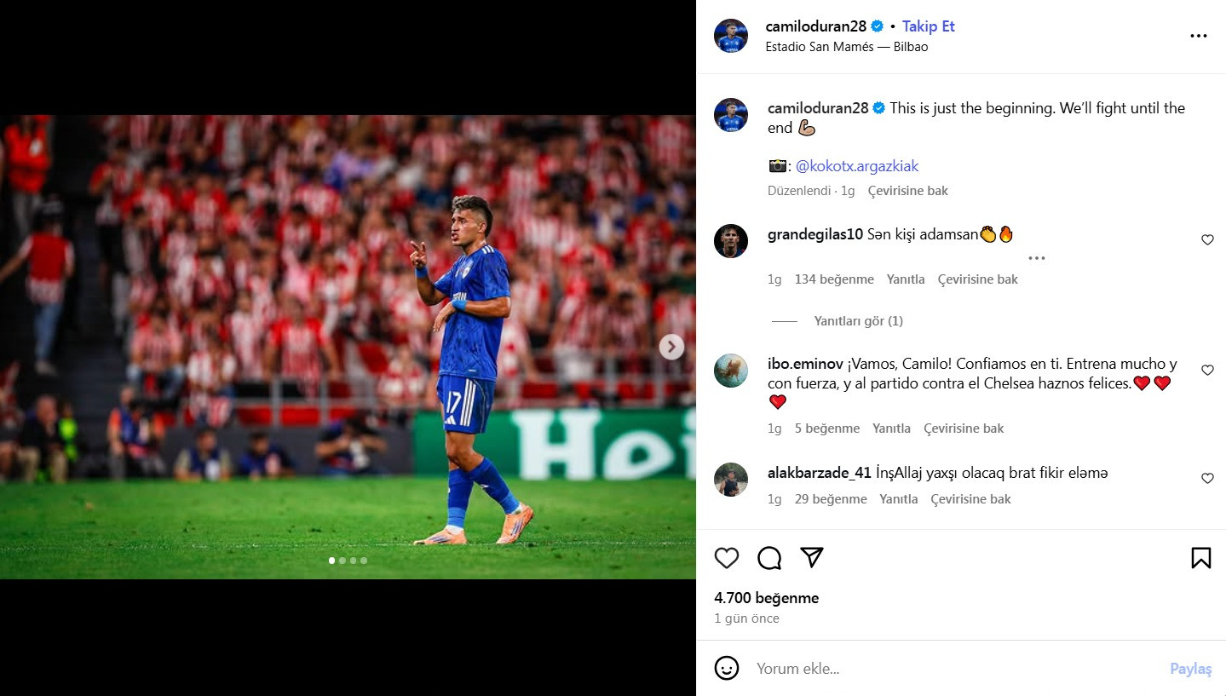Open comments via the speech bubble icon
This screenshot has height=696, width=1226.
point(769,558)
